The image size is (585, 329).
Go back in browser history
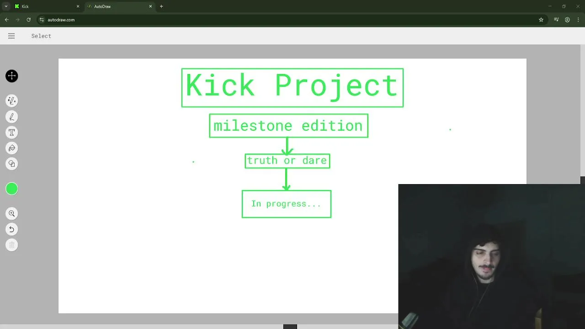pos(6,20)
